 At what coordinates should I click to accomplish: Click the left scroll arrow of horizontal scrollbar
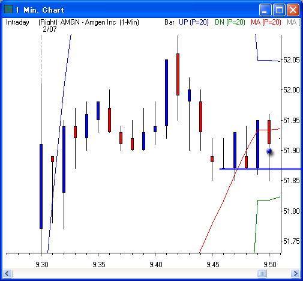tap(7, 273)
